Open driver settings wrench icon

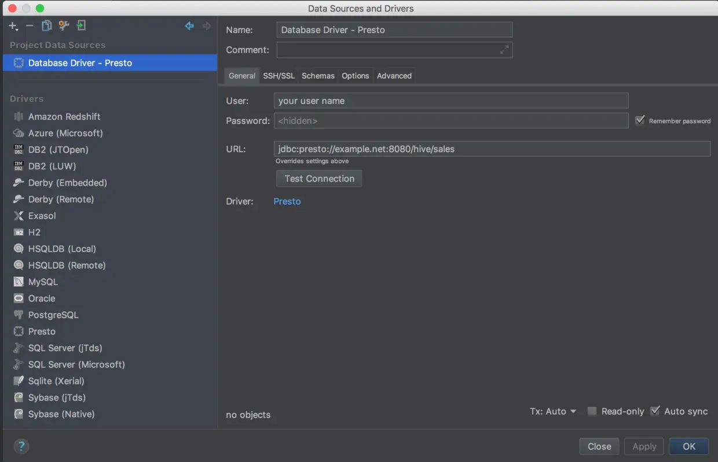click(64, 26)
